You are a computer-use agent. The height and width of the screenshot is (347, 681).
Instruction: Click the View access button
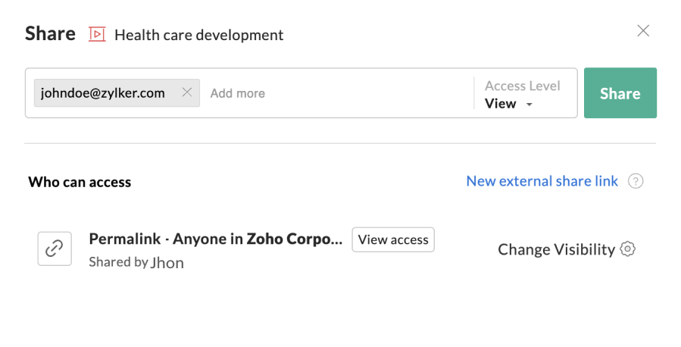point(393,239)
